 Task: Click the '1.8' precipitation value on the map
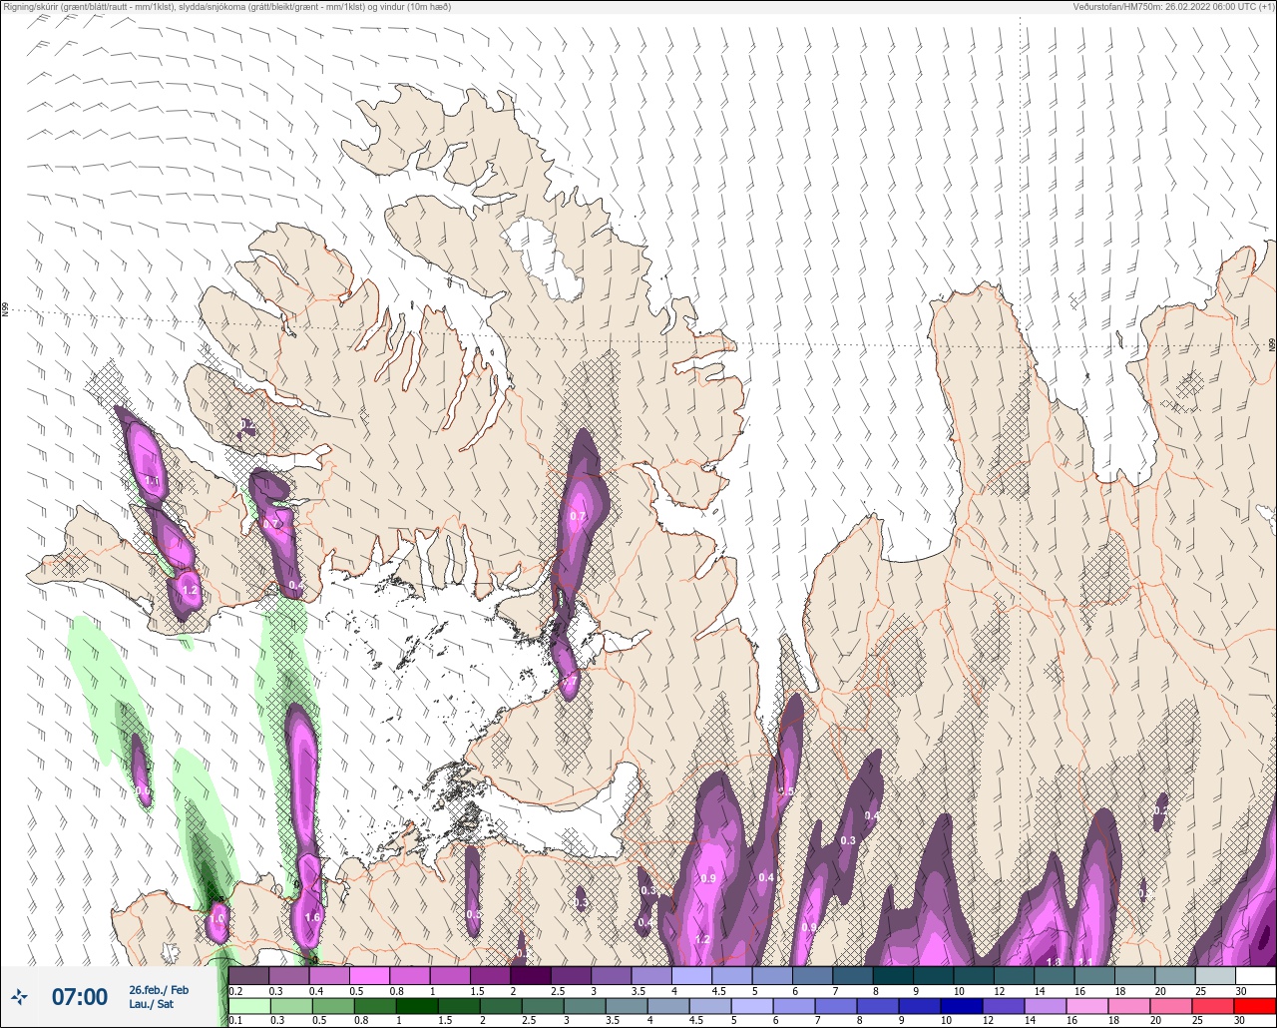(1054, 962)
